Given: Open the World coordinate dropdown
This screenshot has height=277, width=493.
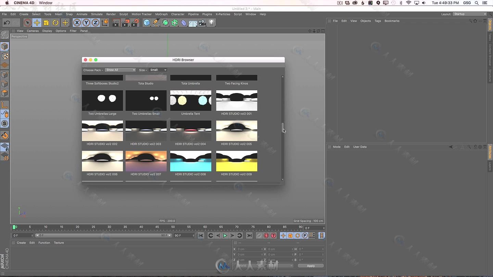Looking at the screenshot, I should coord(250,266).
